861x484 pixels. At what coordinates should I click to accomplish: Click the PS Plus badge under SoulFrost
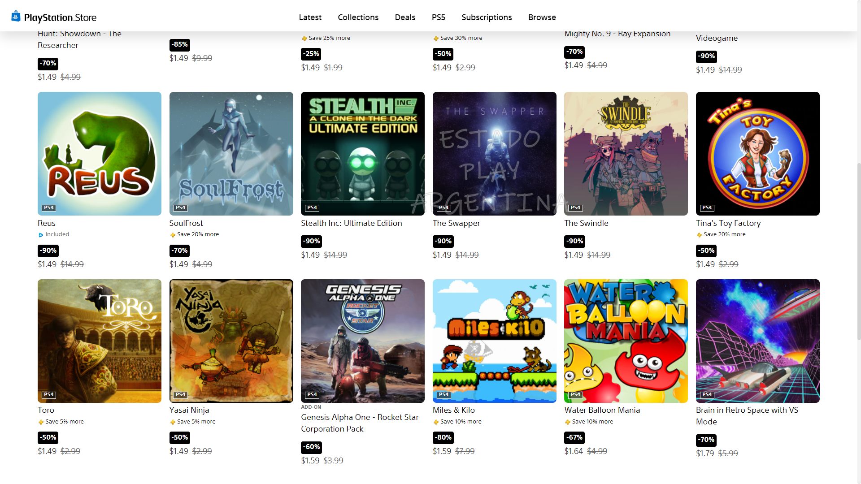pyautogui.click(x=172, y=235)
